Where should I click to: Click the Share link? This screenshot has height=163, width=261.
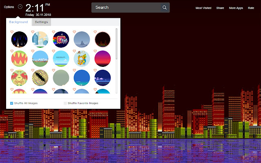[220, 8]
